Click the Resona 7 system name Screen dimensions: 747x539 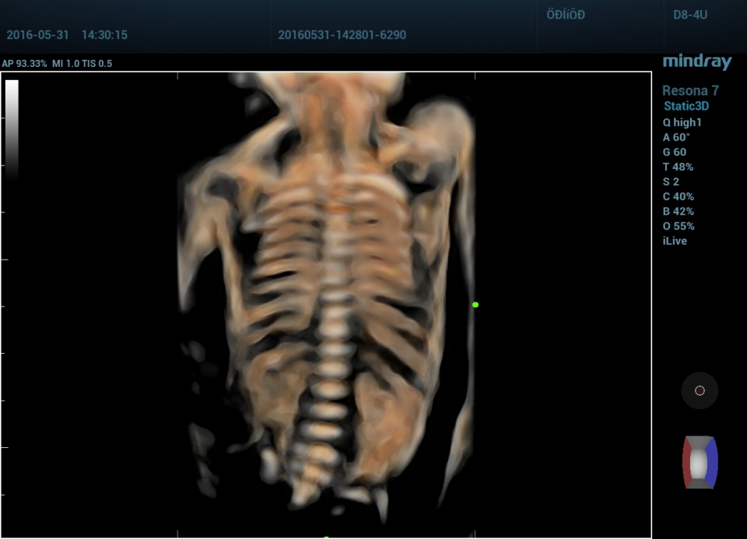690,91
